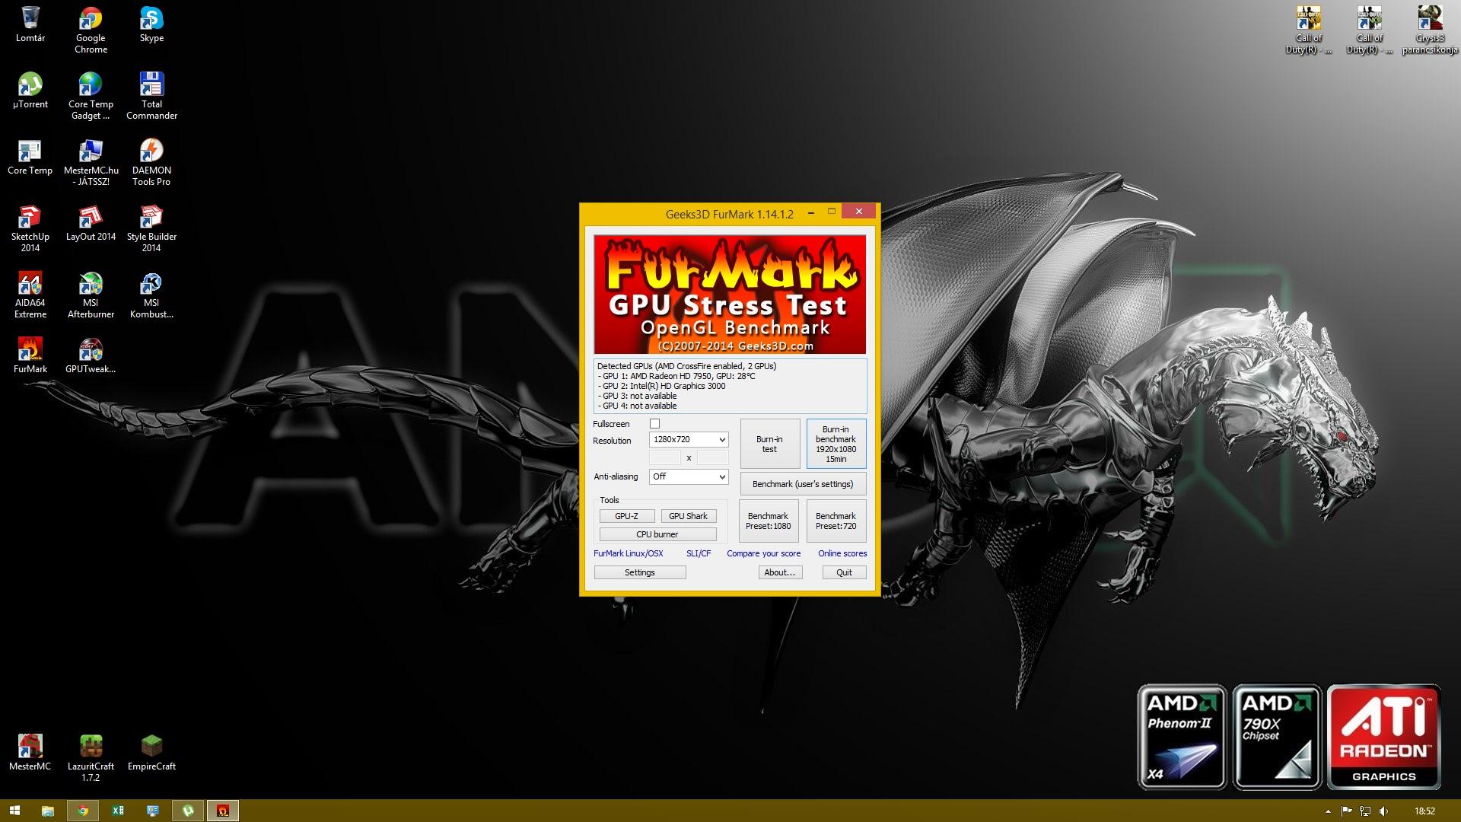Select AIDA64 Extreme desktop icon
This screenshot has width=1461, height=822.
[30, 295]
